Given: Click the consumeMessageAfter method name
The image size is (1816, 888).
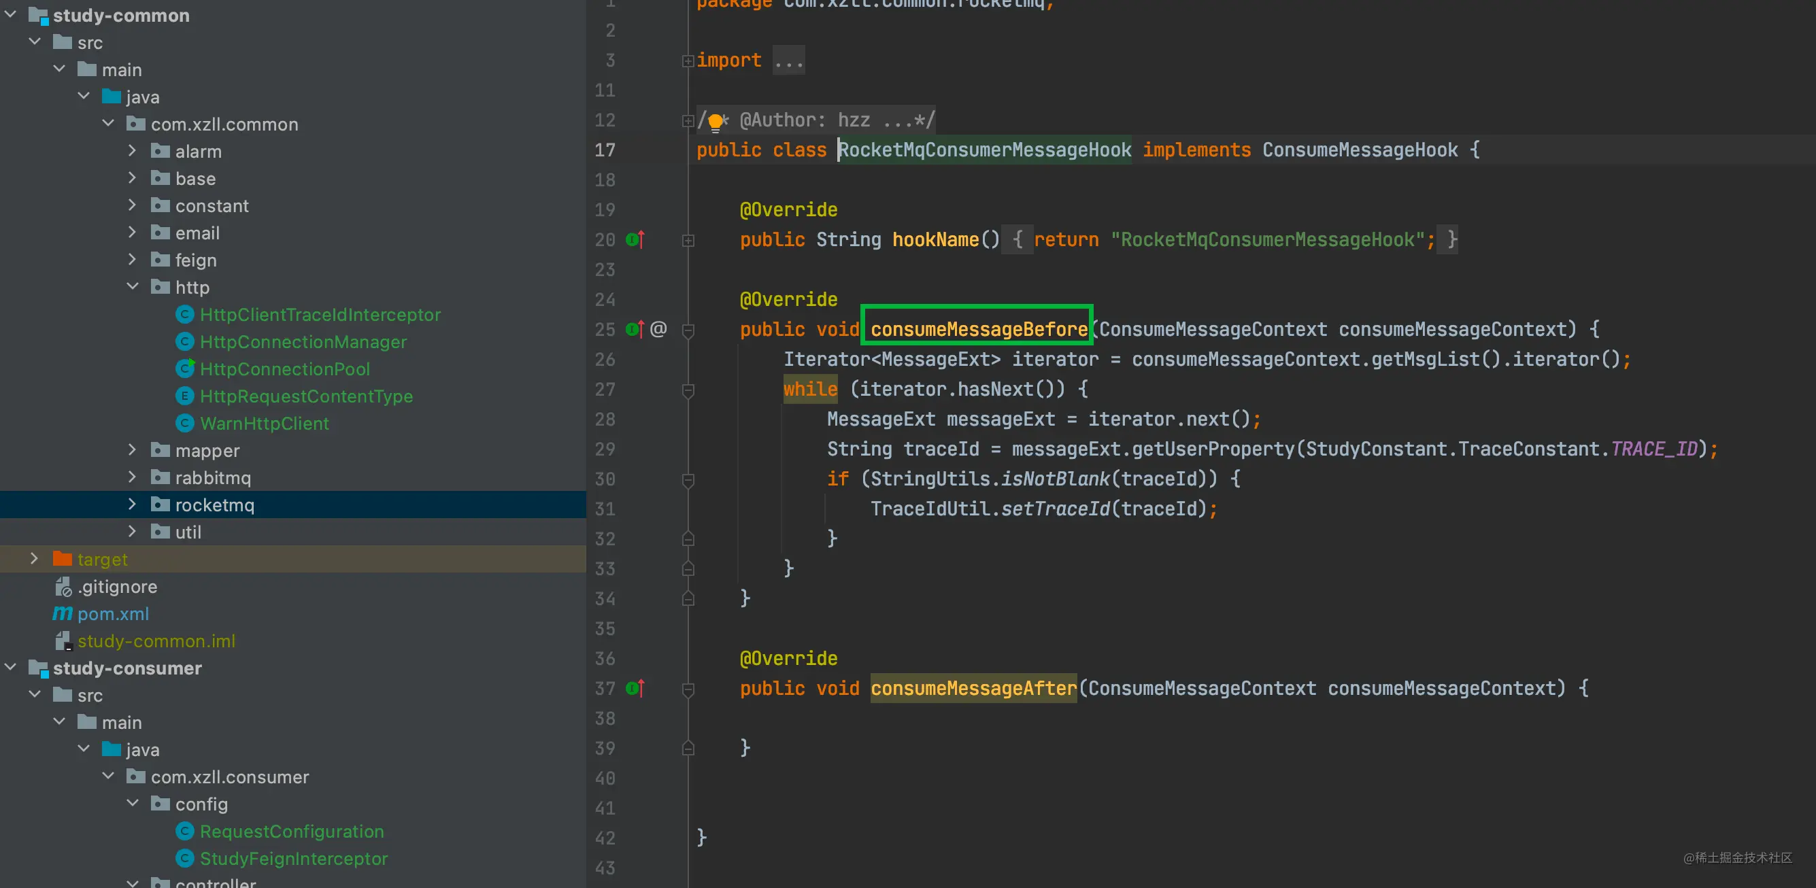Looking at the screenshot, I should pos(973,689).
